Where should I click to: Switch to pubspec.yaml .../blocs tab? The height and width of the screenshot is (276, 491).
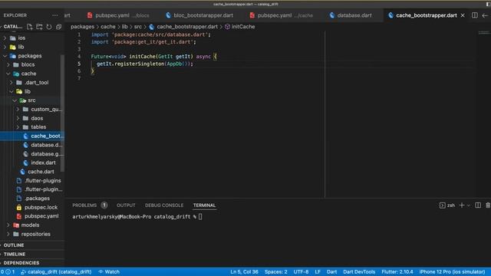tap(118, 15)
